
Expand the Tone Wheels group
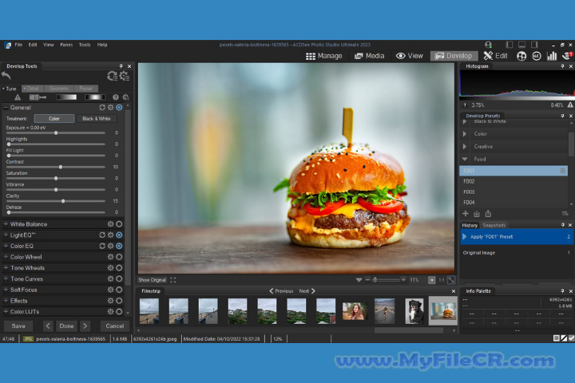pos(6,268)
